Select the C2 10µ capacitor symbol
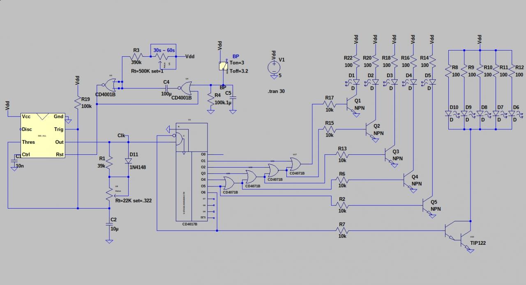The image size is (526, 285). (109, 224)
